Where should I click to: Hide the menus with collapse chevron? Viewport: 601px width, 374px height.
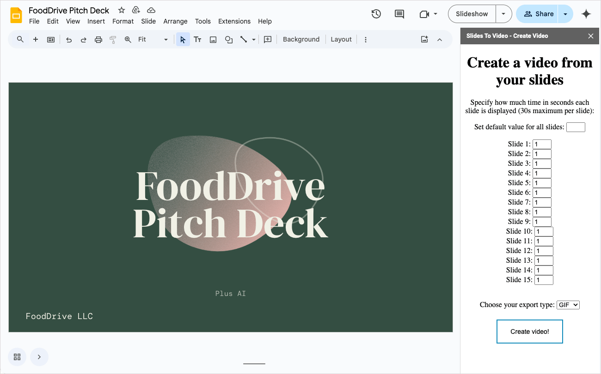440,39
